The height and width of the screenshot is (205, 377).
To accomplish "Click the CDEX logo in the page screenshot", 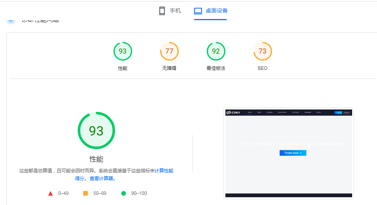I will [234, 113].
